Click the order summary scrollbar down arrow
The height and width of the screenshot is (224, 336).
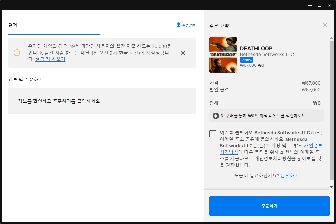pyautogui.click(x=331, y=187)
